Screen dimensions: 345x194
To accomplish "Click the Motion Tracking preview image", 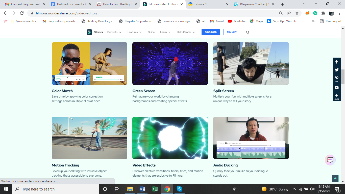I will [x=89, y=138].
